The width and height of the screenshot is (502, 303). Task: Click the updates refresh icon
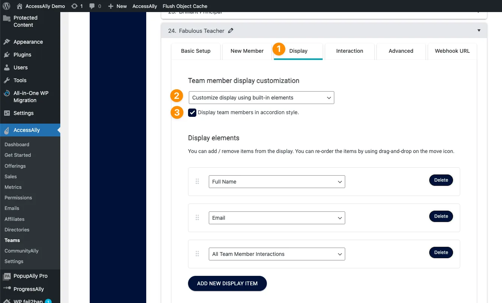coord(74,6)
